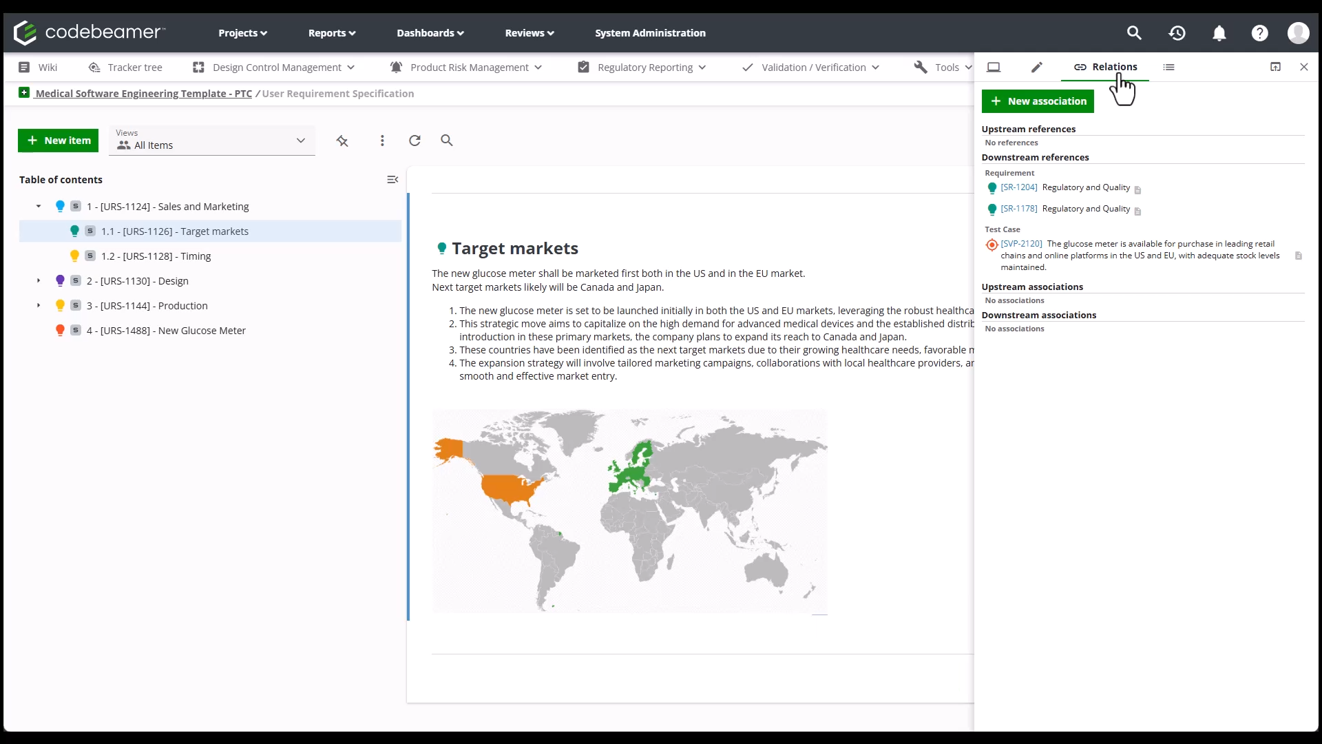The image size is (1322, 744).
Task: Expand the URS-1130 Design tree node
Action: (x=39, y=280)
